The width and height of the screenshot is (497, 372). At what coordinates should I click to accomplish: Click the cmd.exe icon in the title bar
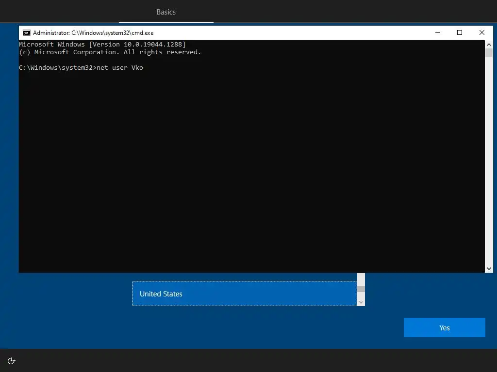pos(27,33)
